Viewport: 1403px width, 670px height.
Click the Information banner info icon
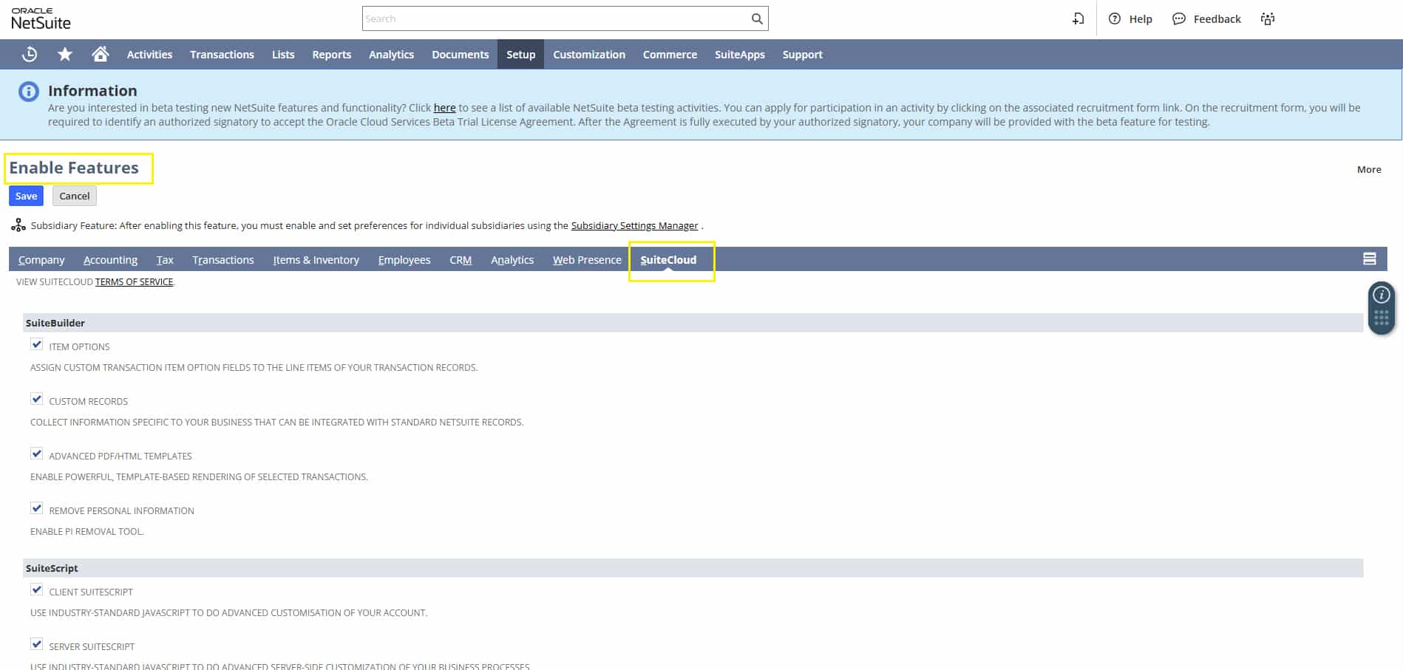tap(28, 92)
